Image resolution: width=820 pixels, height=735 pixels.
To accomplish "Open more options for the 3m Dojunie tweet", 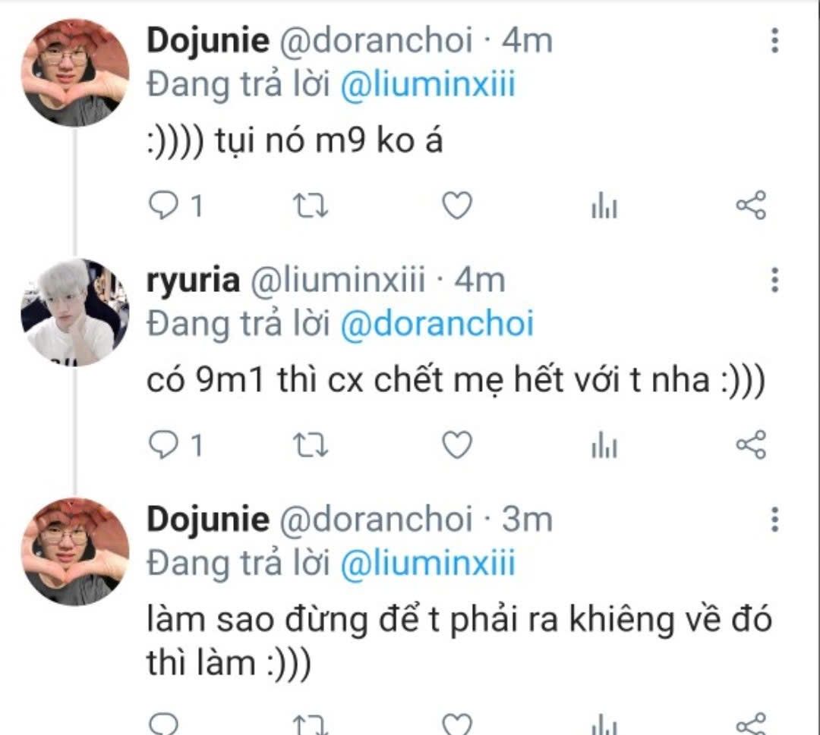I will point(775,520).
